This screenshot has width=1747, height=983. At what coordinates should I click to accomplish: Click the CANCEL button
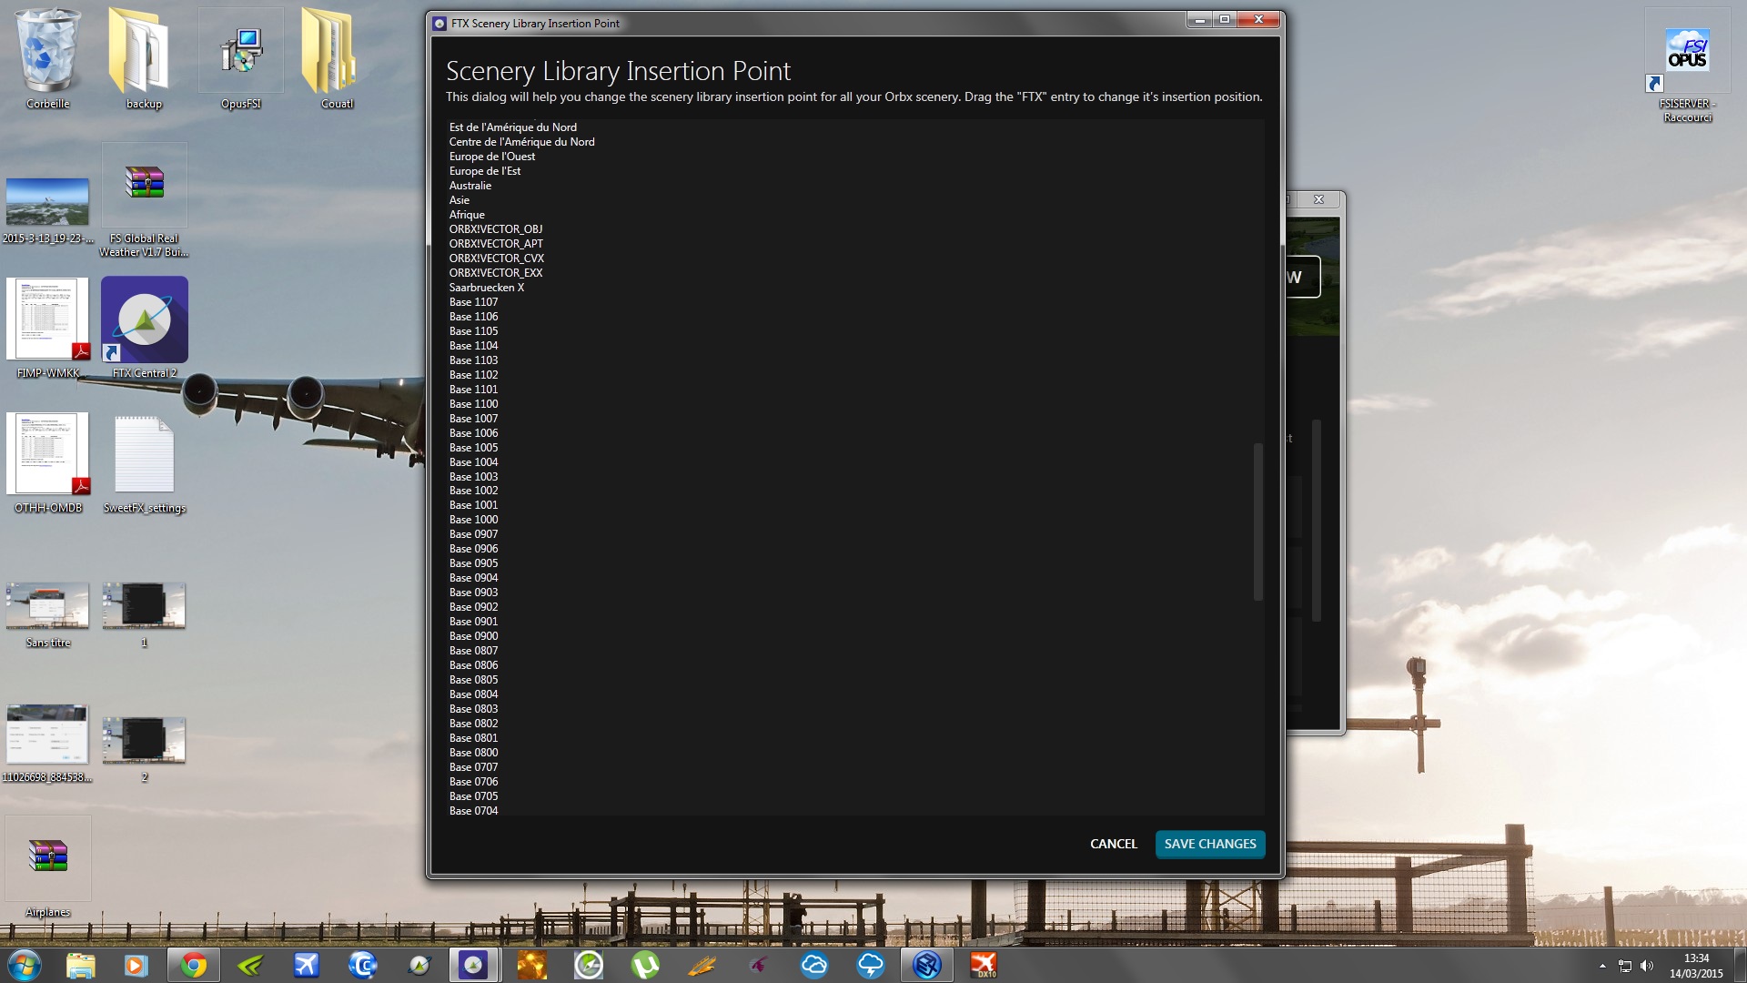[1114, 844]
